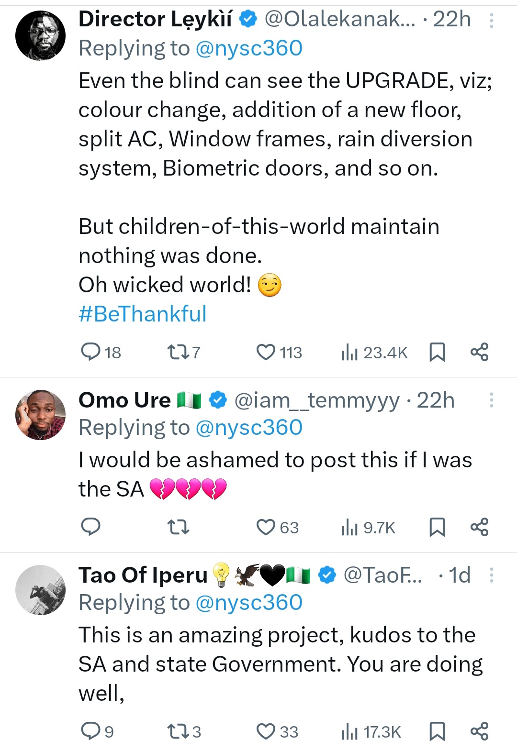
Task: Open the @nysc360 mention in Tao's reply
Action: coord(249,603)
